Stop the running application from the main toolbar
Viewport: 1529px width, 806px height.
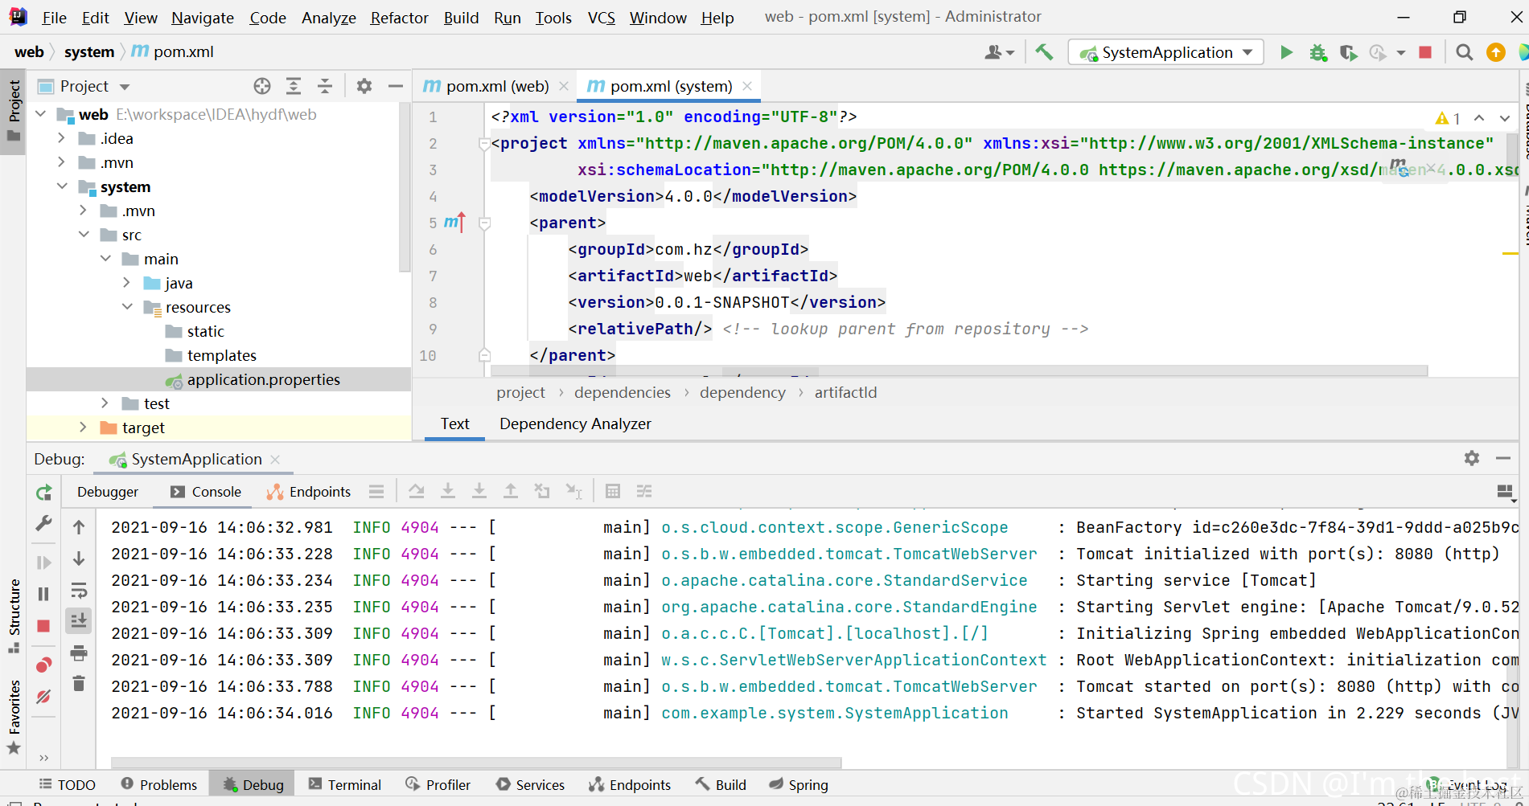pos(1425,52)
